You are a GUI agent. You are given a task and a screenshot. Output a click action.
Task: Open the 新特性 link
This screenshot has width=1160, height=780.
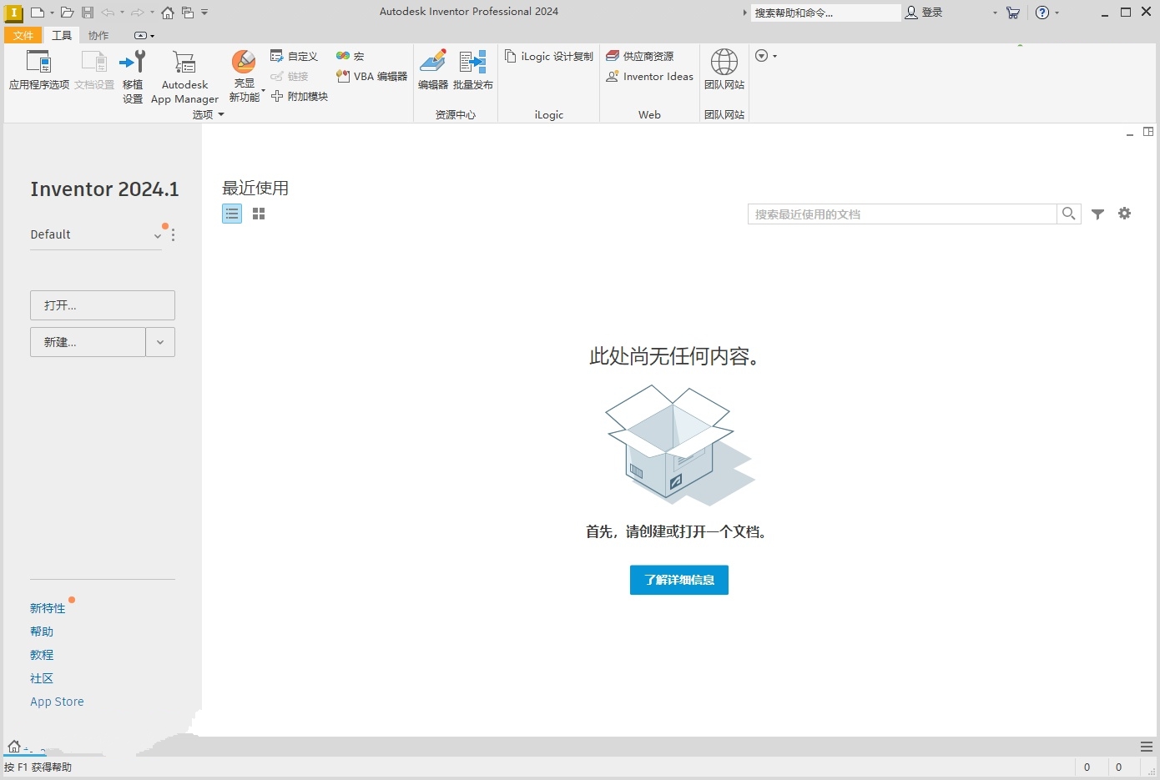(48, 608)
